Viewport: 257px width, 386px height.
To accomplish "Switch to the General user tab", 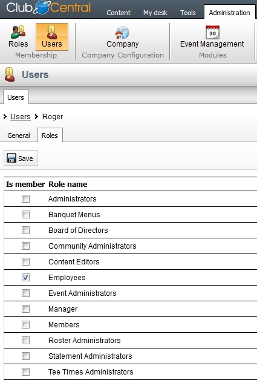I will [x=19, y=136].
